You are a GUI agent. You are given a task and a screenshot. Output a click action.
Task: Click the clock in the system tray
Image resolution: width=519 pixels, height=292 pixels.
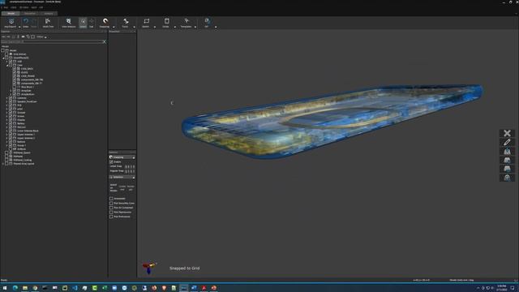coord(502,288)
